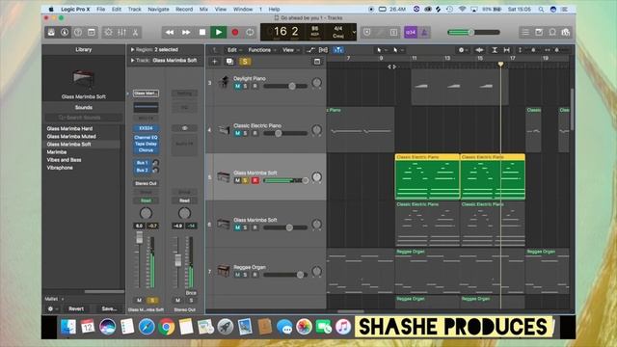Disable record on selected Glass Marimba Soft track
This screenshot has width=617, height=347.
tap(255, 180)
